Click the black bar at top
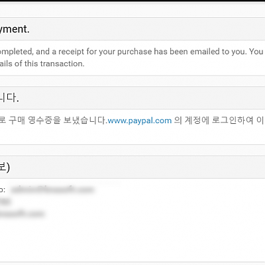This screenshot has width=265, height=265. (x=132, y=1)
